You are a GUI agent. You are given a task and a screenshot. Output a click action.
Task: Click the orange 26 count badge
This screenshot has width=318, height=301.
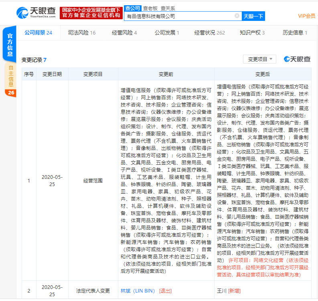point(11,93)
